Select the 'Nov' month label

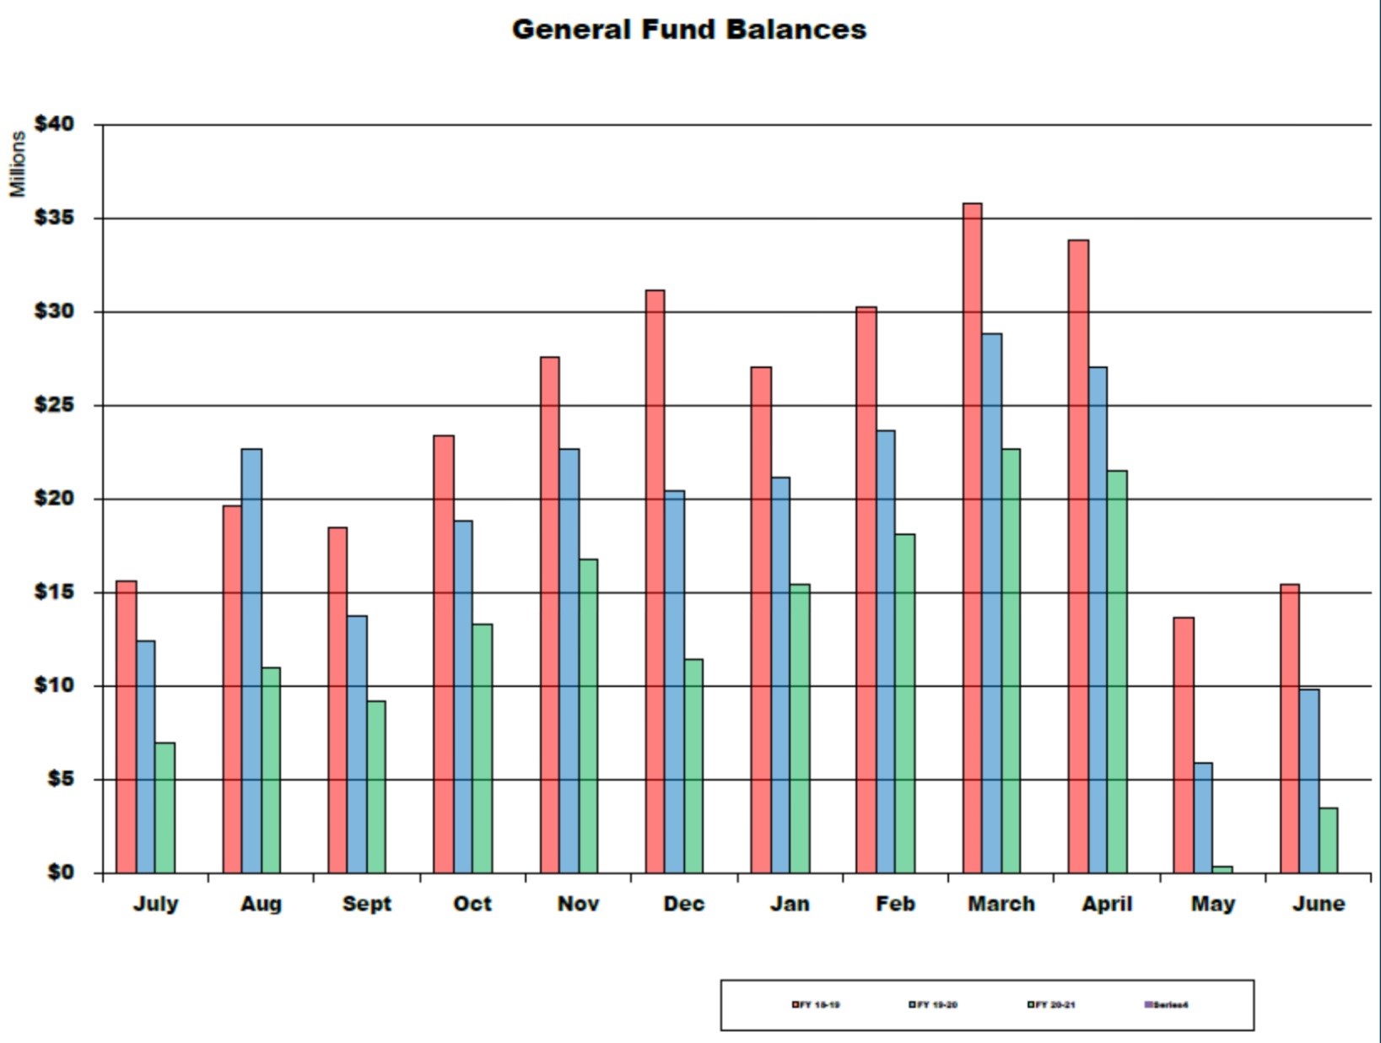[x=578, y=904]
